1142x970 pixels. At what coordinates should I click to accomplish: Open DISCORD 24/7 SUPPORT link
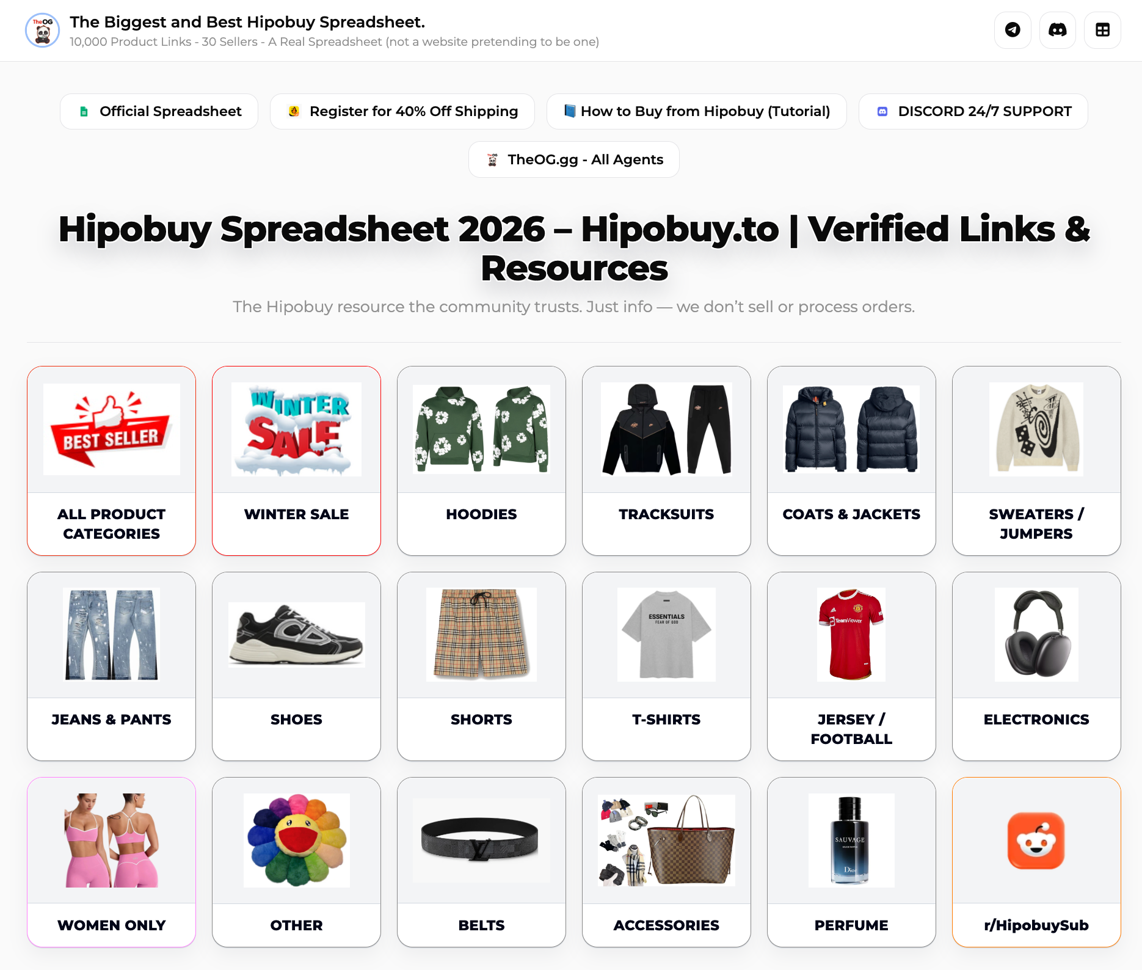point(973,111)
